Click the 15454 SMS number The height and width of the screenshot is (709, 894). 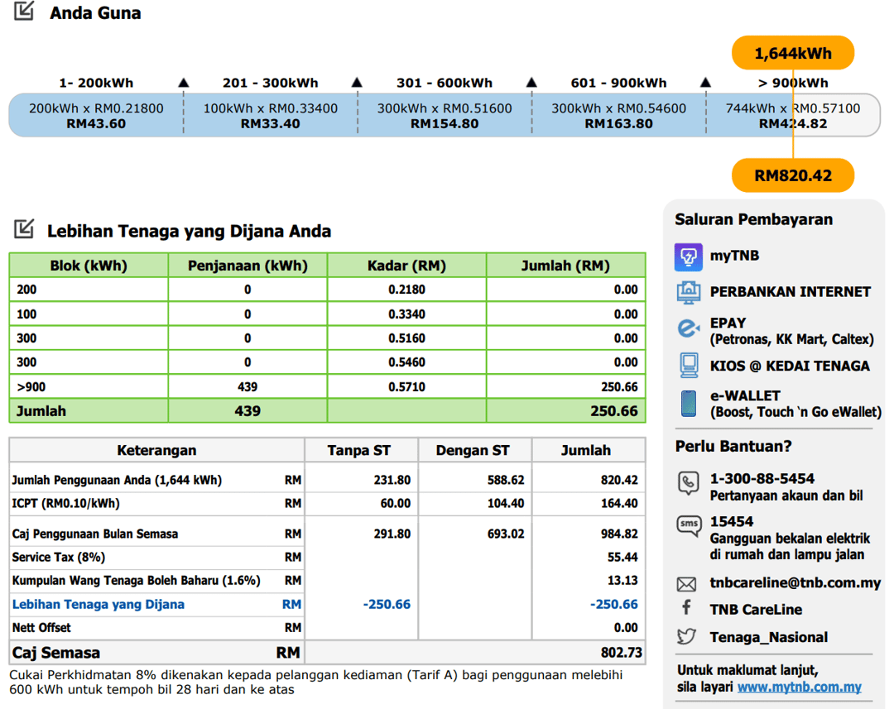[732, 521]
